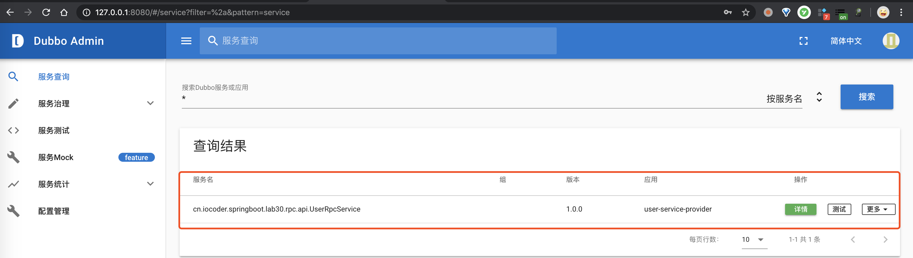Click the user avatar in header
Image resolution: width=913 pixels, height=258 pixels.
pos(890,41)
